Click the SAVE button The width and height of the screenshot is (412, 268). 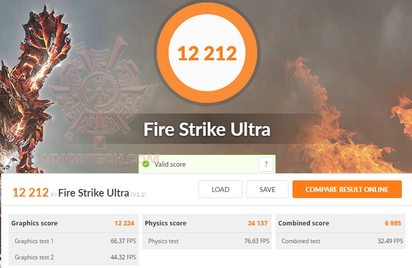267,189
